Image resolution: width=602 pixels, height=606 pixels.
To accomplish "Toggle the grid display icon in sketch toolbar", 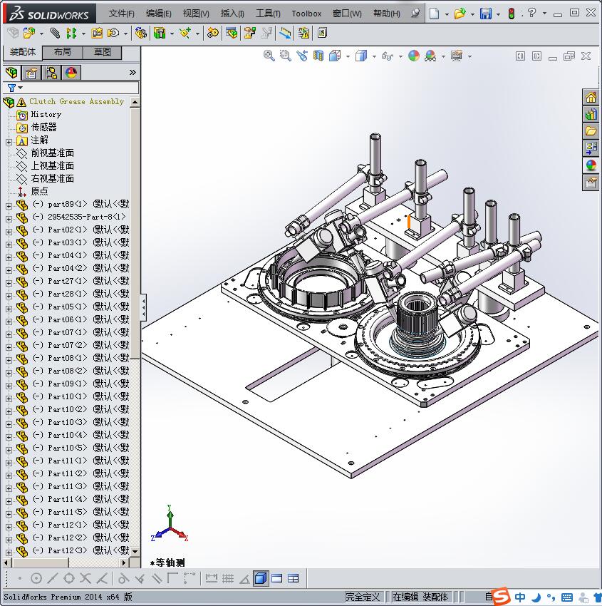I will click(x=227, y=578).
